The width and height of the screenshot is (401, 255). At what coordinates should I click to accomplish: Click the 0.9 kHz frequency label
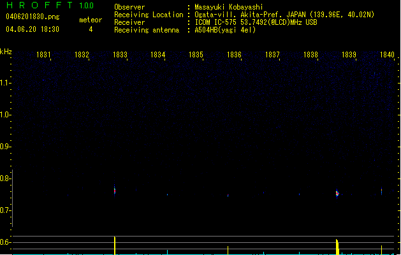click(4, 147)
